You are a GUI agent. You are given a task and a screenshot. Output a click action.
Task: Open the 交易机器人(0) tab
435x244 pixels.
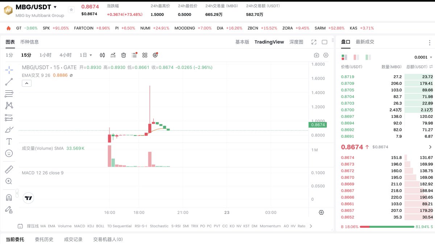tap(108, 239)
